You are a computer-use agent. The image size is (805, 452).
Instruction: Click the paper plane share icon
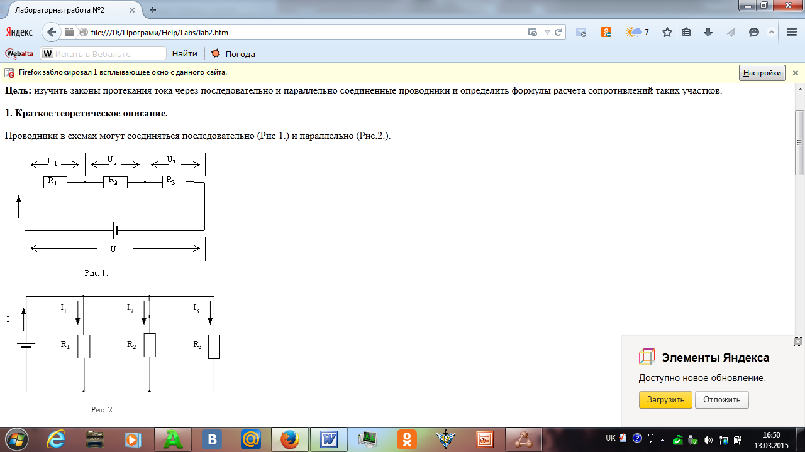731,32
